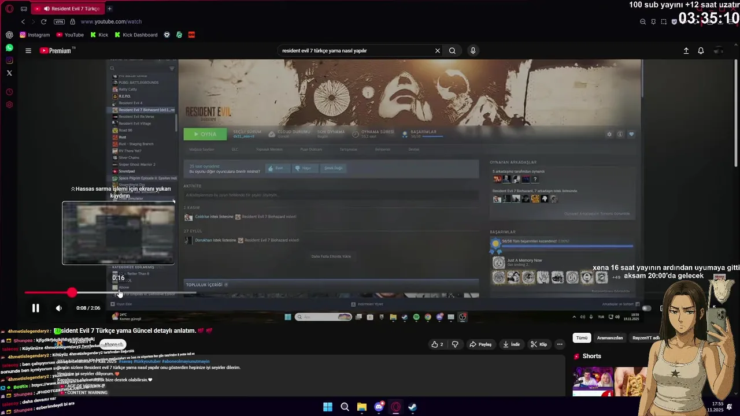Mute the YouTube video volume
Image resolution: width=740 pixels, height=416 pixels.
click(x=58, y=308)
